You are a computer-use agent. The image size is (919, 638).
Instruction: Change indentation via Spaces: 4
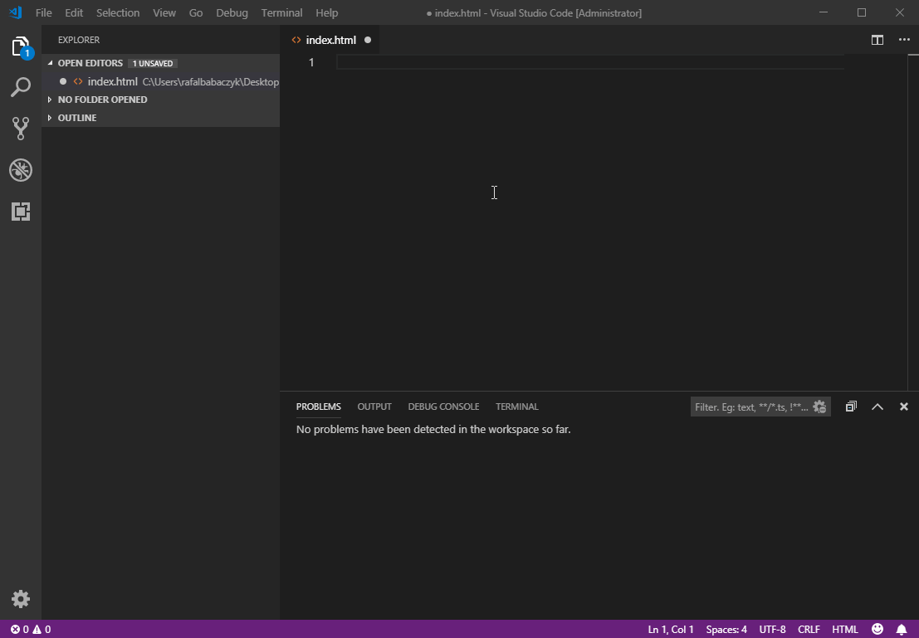726,629
